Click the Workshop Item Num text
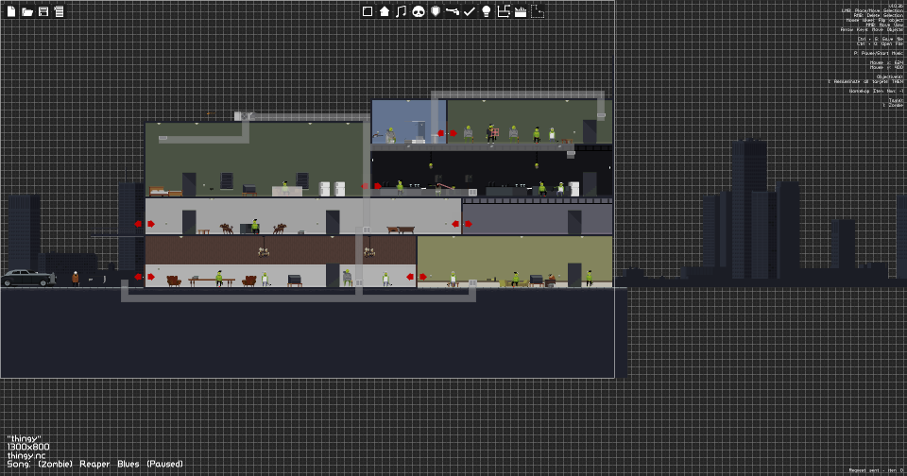Image resolution: width=907 pixels, height=476 pixels. point(876,91)
